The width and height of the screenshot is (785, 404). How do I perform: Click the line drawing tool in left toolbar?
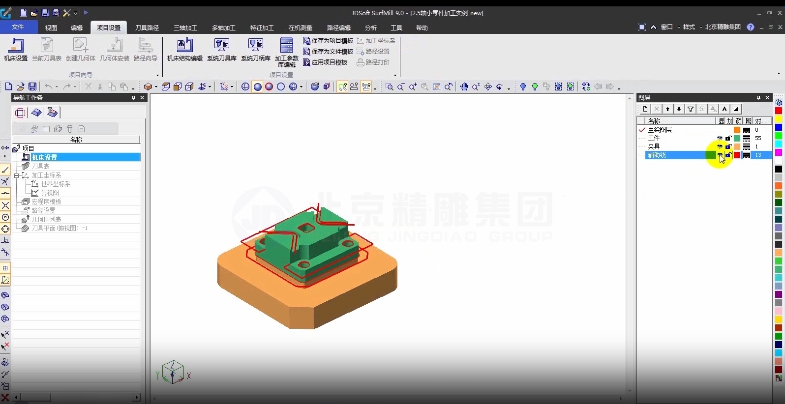pyautogui.click(x=5, y=170)
